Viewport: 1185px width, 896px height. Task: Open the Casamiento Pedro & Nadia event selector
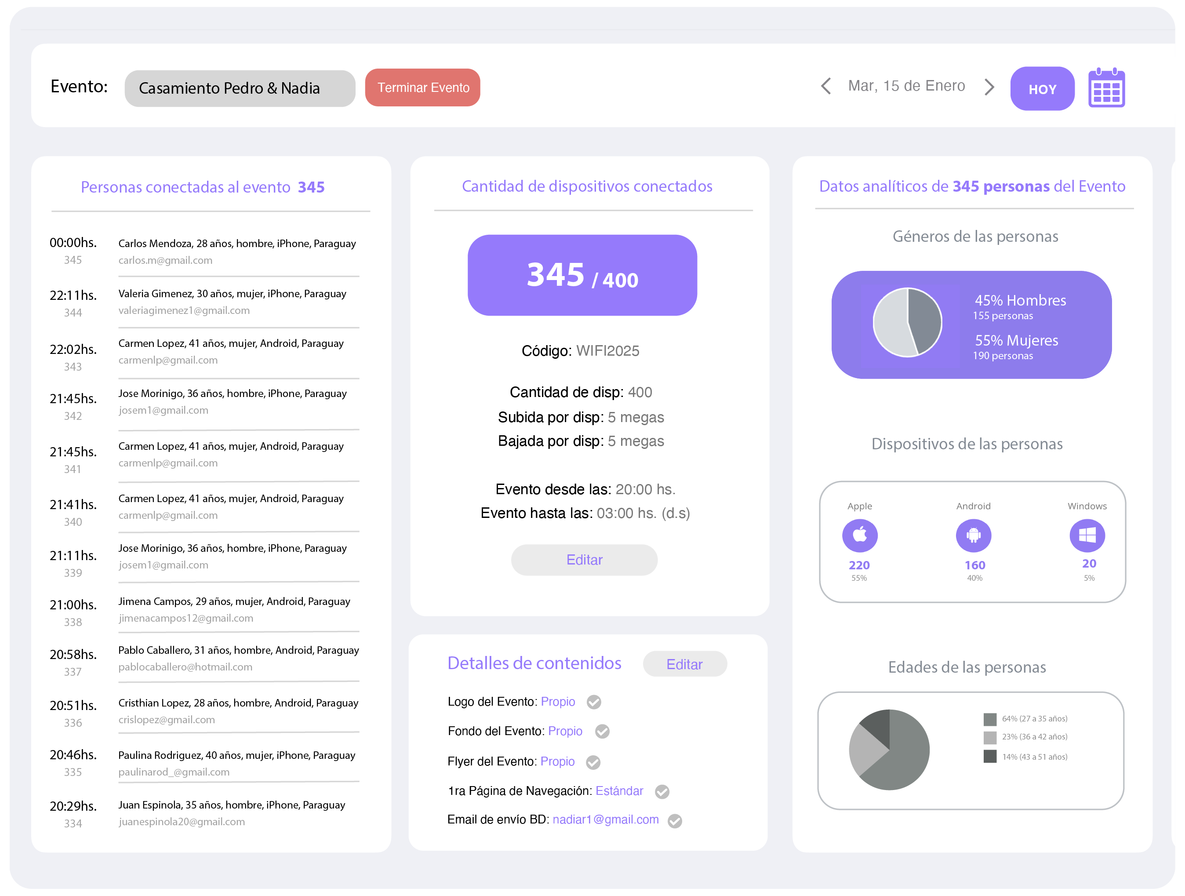[x=240, y=88]
